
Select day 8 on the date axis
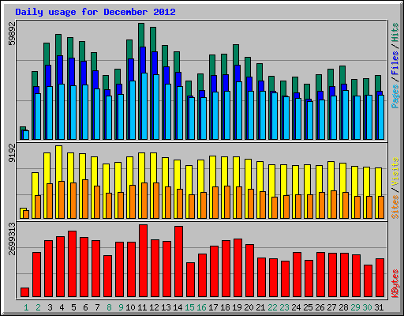tap(109, 307)
